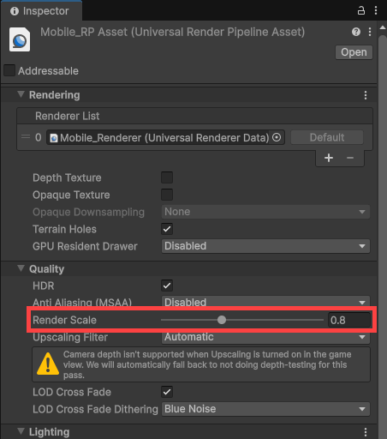Open the Lighting section's three-dot menu
The image size is (387, 439).
[366, 432]
